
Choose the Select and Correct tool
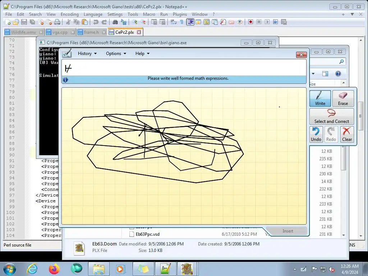(332, 116)
